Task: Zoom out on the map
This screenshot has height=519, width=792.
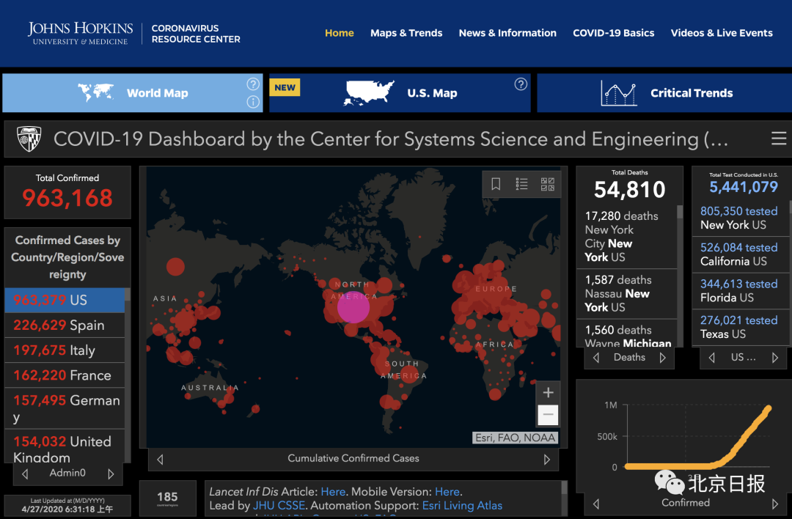Action: (548, 415)
